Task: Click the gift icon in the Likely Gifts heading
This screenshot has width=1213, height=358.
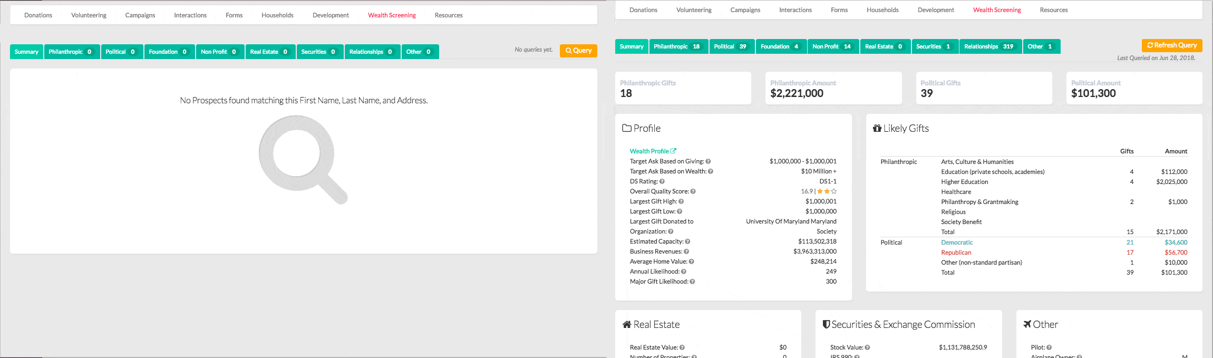Action: coord(877,128)
